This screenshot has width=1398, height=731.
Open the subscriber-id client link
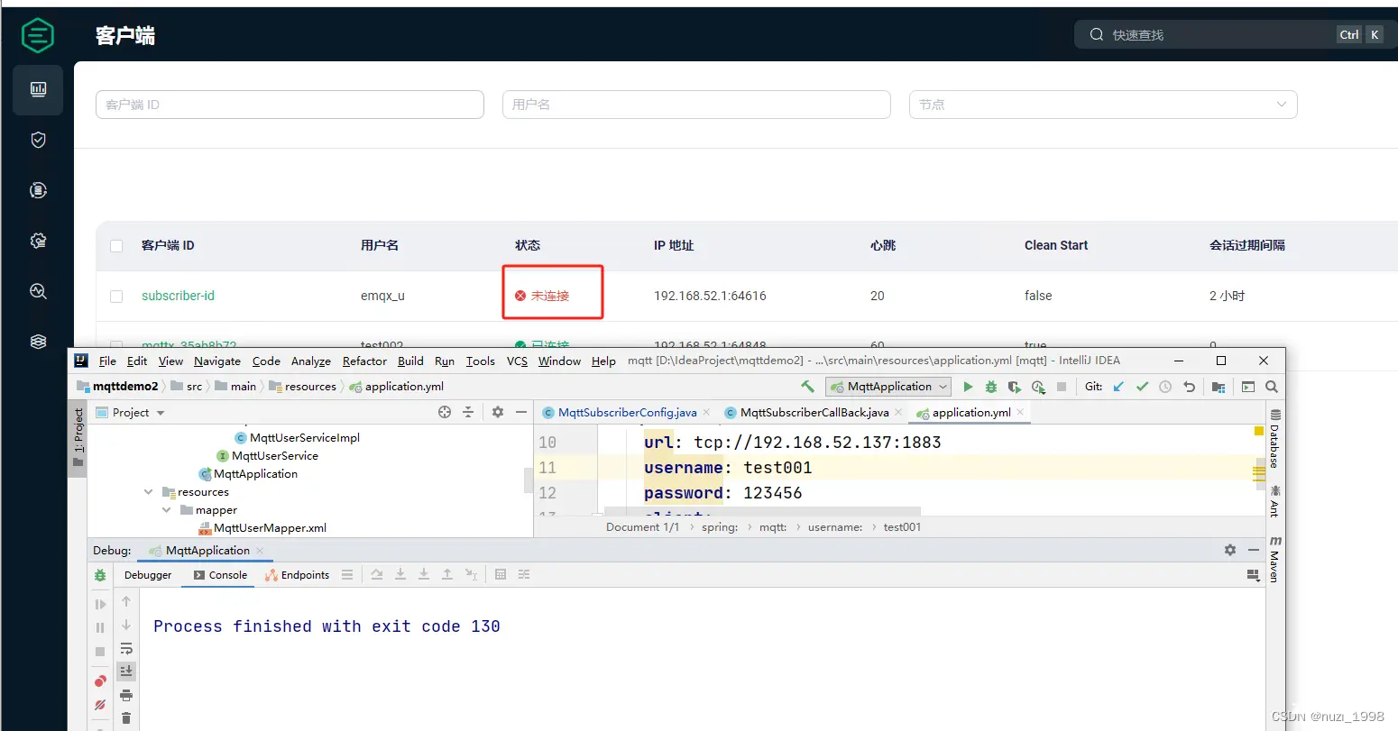click(x=178, y=296)
